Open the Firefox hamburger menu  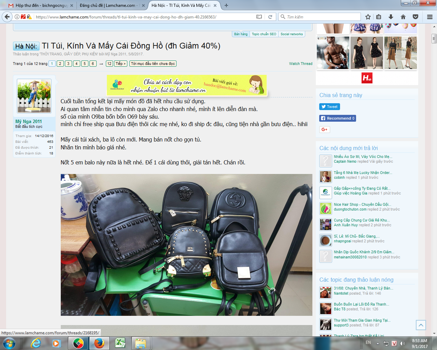click(x=430, y=17)
